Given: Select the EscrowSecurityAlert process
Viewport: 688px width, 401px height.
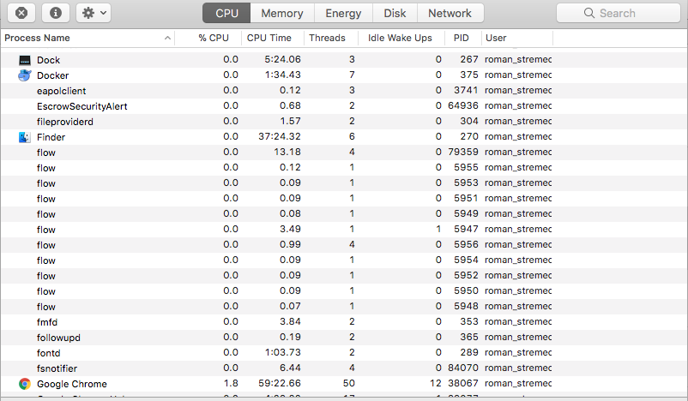Looking at the screenshot, I should click(82, 106).
